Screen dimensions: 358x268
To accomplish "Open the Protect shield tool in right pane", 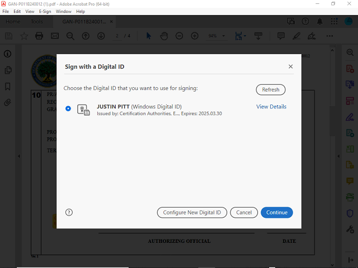I will [x=350, y=213].
